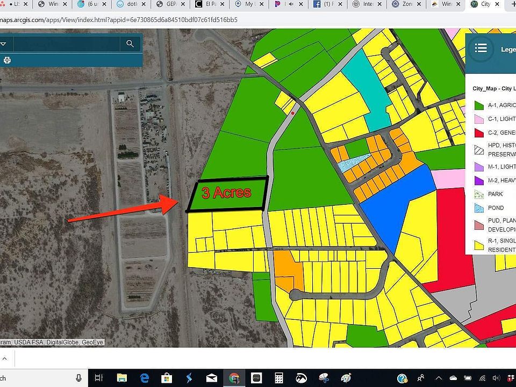Open the Legend list icon

(481, 48)
